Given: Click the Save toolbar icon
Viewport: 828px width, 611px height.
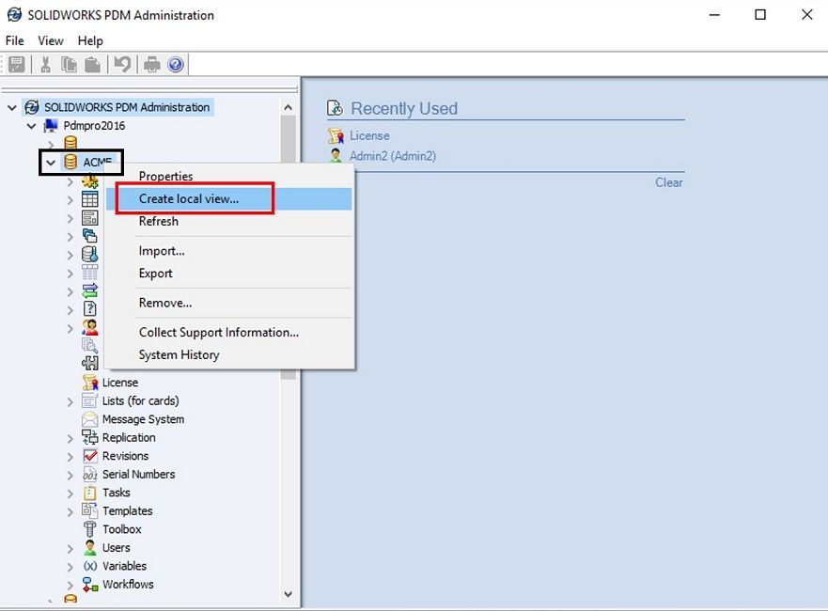Looking at the screenshot, I should [16, 64].
